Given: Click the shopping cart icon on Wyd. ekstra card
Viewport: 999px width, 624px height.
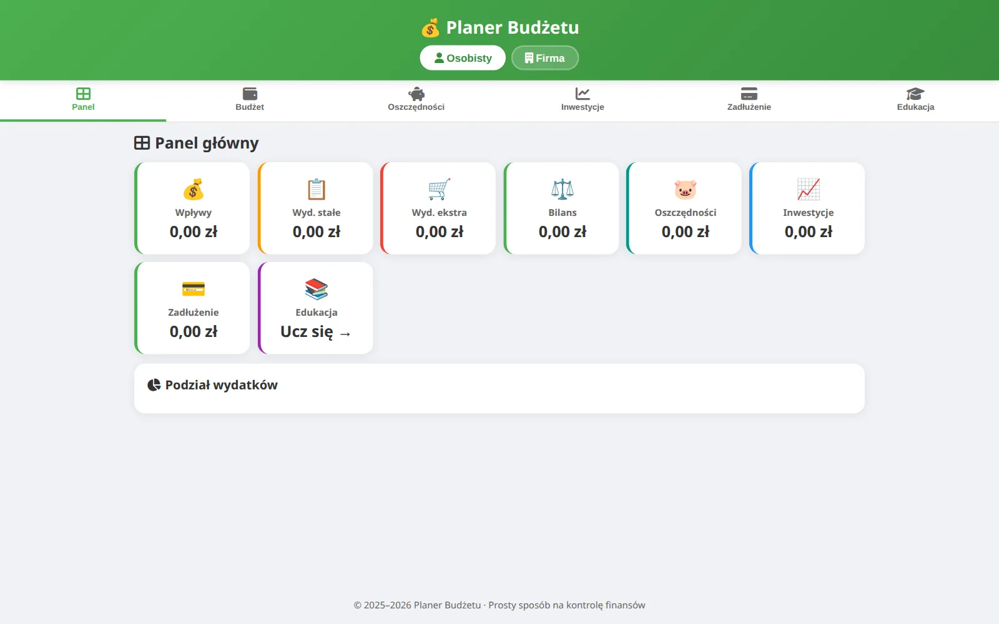Looking at the screenshot, I should [x=440, y=189].
